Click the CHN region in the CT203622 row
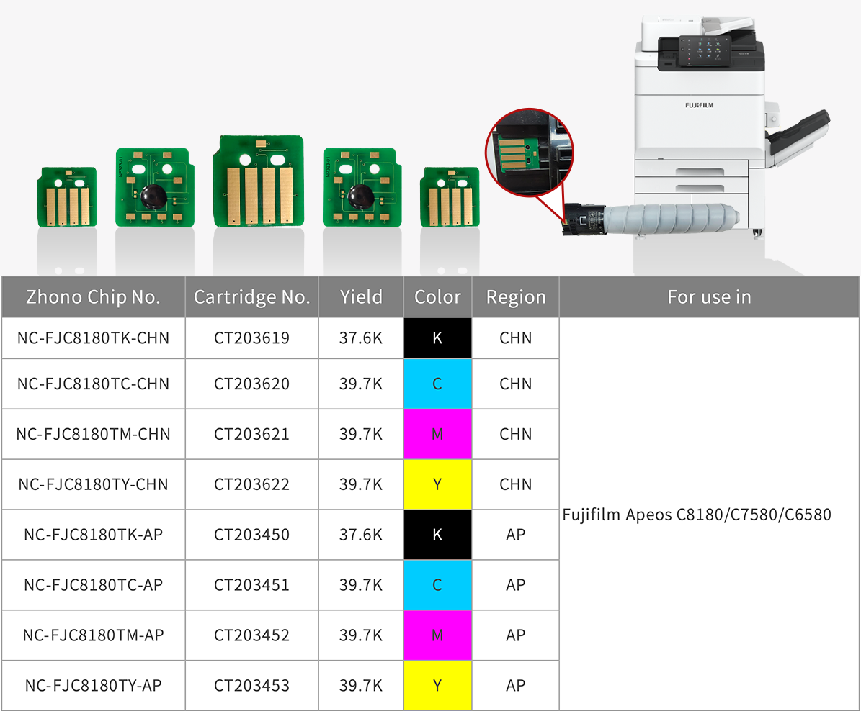The image size is (861, 711). (516, 484)
